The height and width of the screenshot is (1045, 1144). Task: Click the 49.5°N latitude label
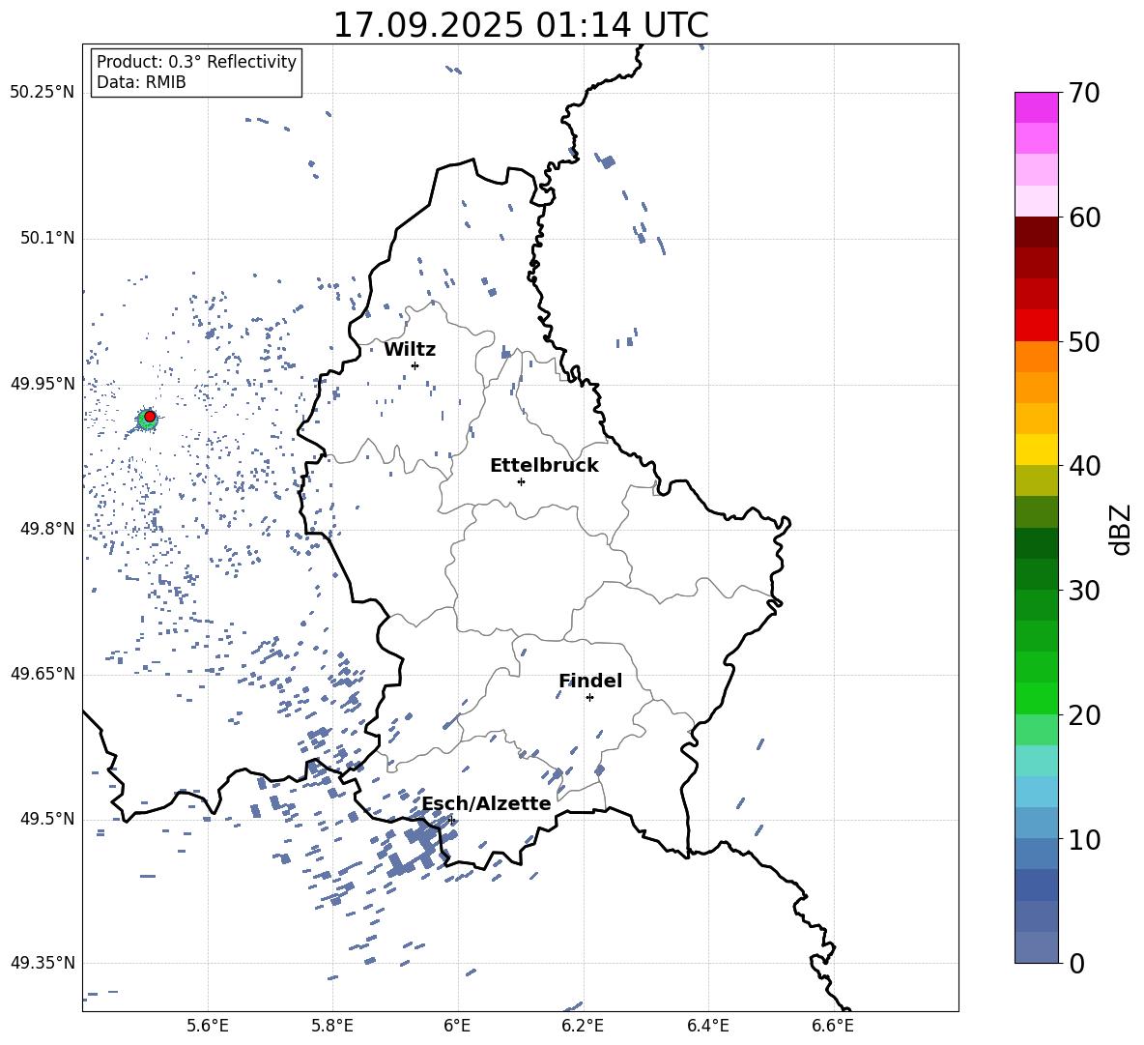47,819
